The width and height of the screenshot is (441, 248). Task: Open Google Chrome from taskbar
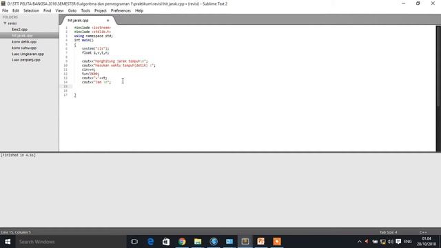click(182, 242)
